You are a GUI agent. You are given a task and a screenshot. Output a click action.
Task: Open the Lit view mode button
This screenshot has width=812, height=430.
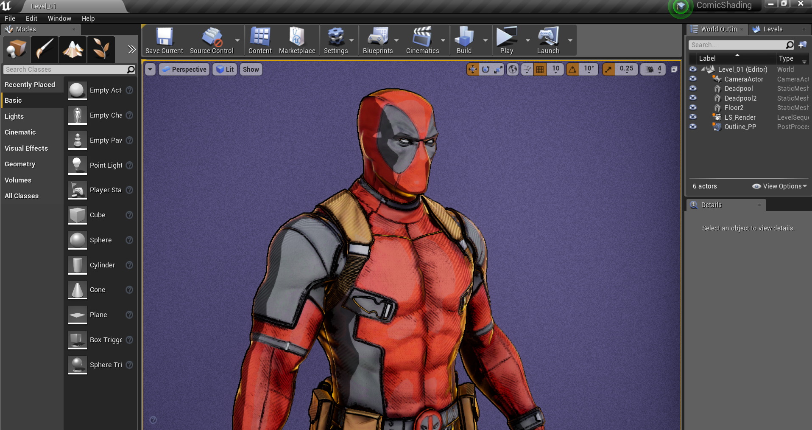[225, 69]
